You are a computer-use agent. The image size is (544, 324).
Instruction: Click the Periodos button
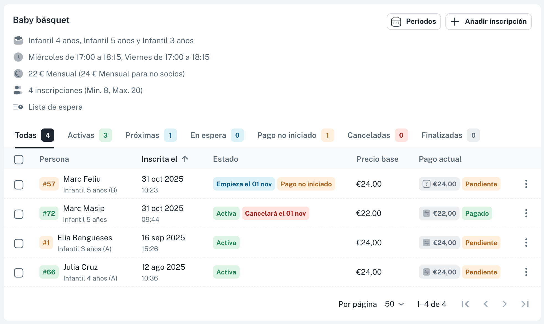(x=414, y=22)
